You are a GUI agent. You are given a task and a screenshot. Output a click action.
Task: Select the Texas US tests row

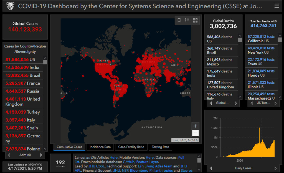click(x=261, y=62)
